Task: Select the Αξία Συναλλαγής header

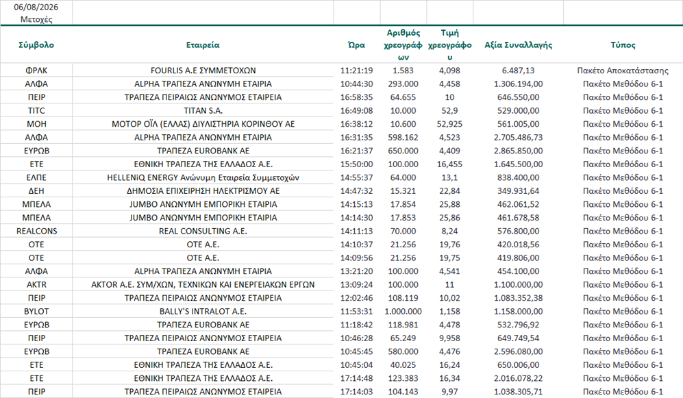Action: pyautogui.click(x=519, y=45)
